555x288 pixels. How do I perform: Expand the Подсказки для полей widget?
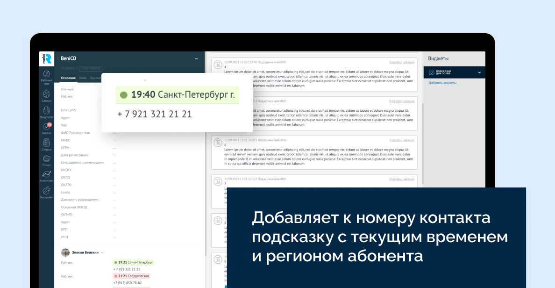(479, 72)
